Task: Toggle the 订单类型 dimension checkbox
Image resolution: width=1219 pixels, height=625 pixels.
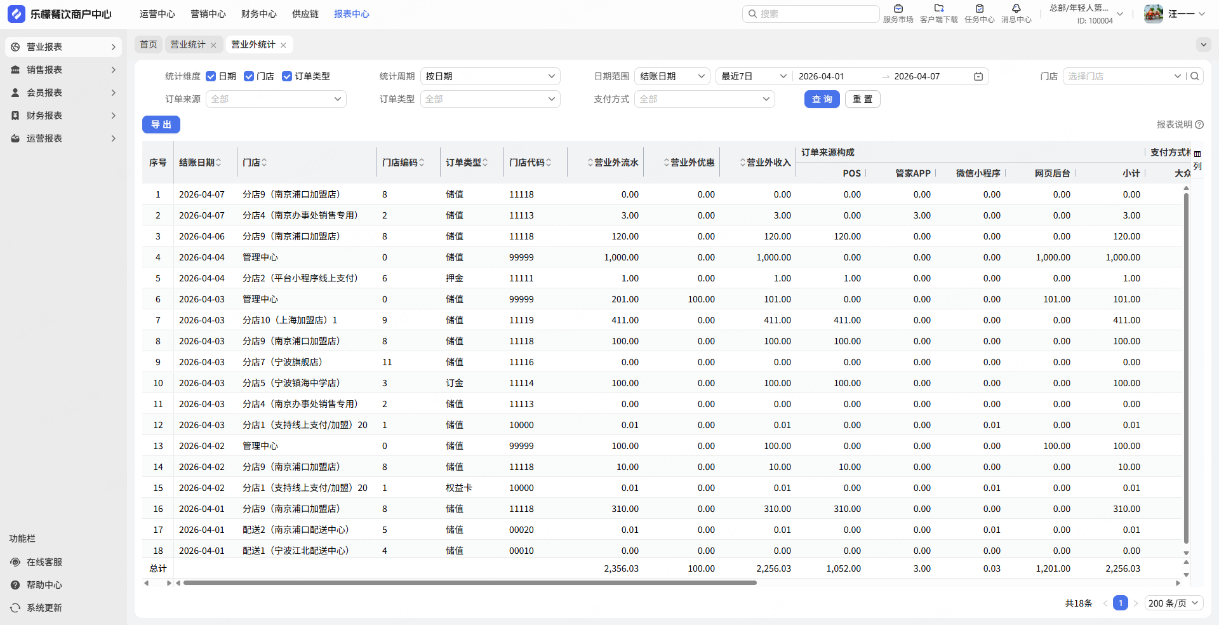Action: point(287,76)
